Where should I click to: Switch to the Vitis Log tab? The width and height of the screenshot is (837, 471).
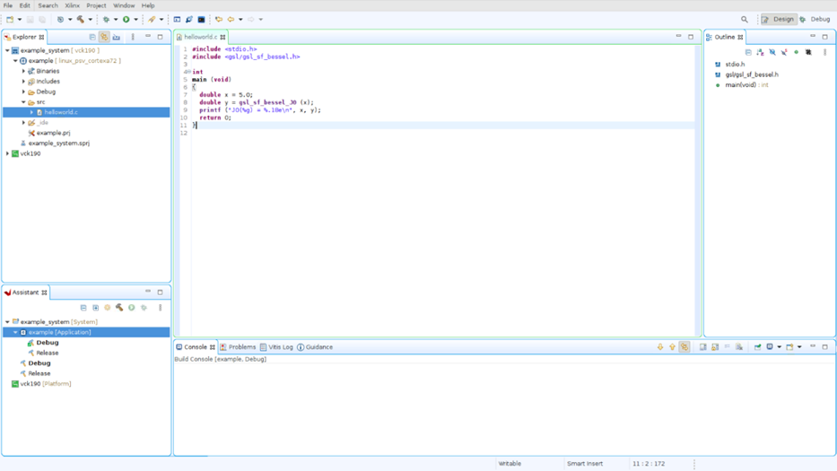(x=276, y=347)
